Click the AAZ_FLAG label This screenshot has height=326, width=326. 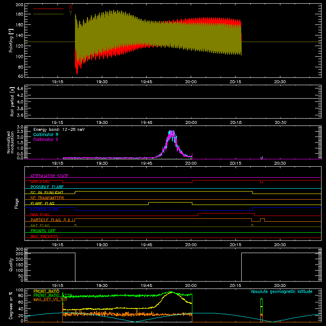[40, 225]
